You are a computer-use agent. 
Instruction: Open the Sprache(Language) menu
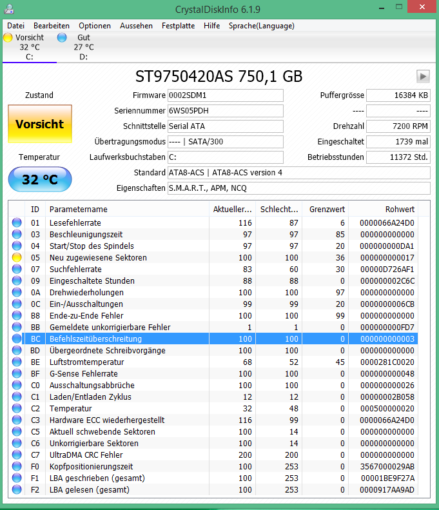[x=262, y=26]
